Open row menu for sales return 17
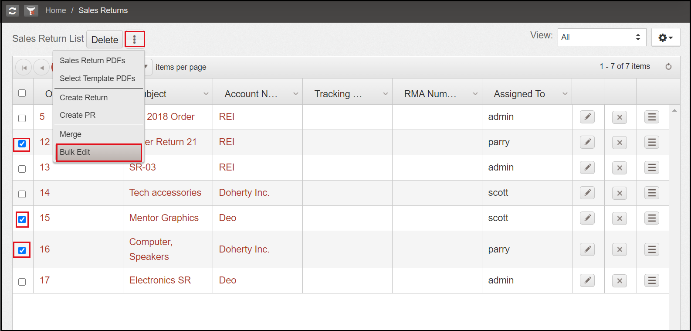Viewport: 691px width, 331px height. (652, 280)
